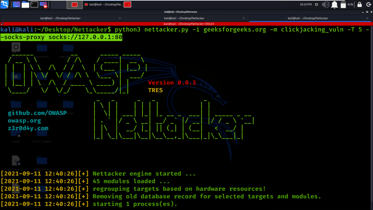Switch to the second Nettacker terminal tab

184,18
